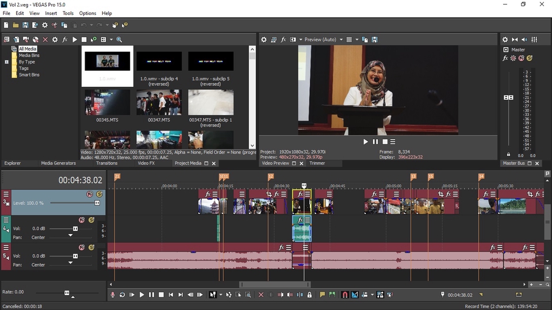Open Master FX in Master Bus
The image size is (552, 310).
(505, 58)
